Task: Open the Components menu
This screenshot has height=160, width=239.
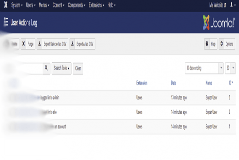Action: click(76, 5)
